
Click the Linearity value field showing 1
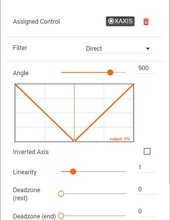pos(147,167)
